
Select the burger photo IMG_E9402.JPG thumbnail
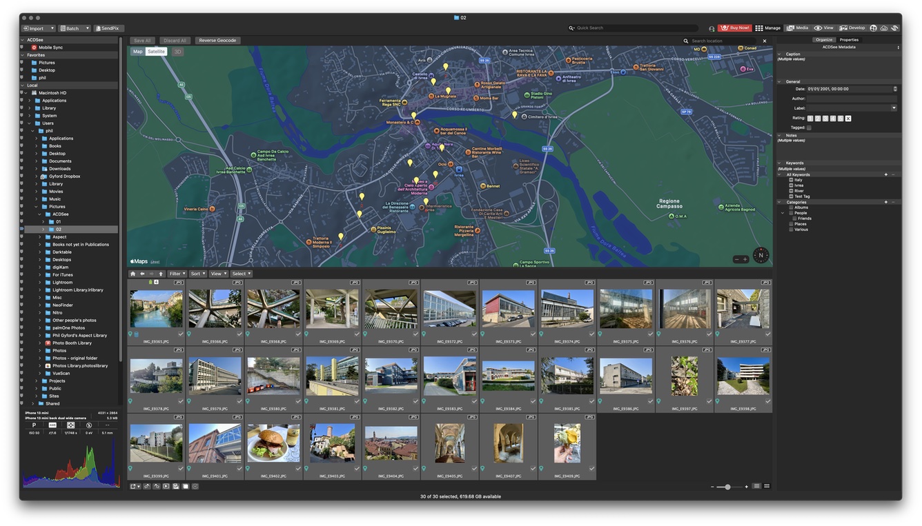273,443
